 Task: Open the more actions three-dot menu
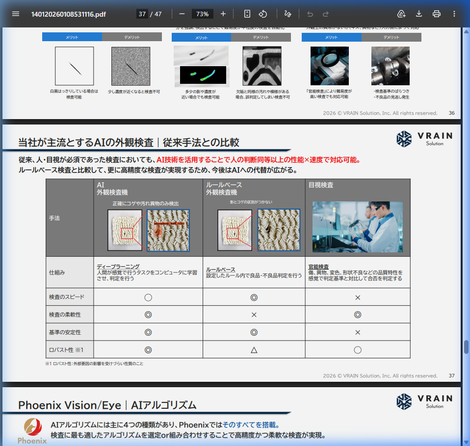coord(454,14)
